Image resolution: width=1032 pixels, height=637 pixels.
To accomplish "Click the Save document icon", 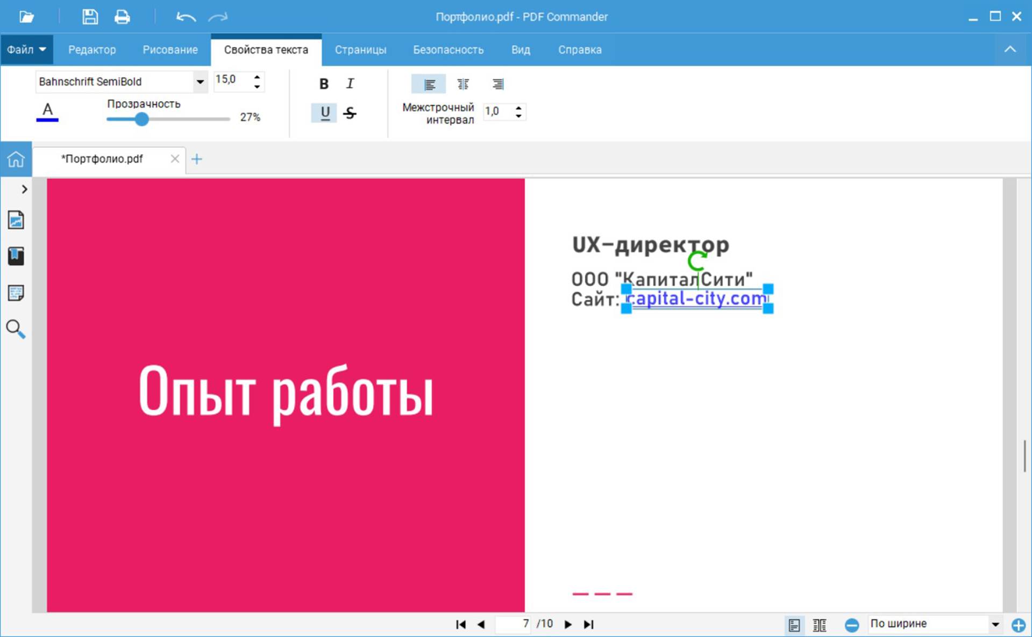I will point(90,17).
